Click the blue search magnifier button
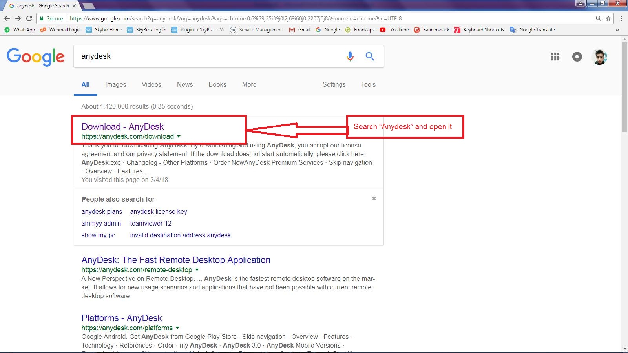This screenshot has width=628, height=353. point(370,56)
